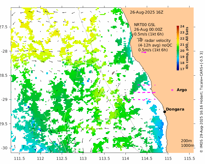Click the longitude tick label '111.5'
Viewport: 205px width, 164px height.
[x=19, y=158]
